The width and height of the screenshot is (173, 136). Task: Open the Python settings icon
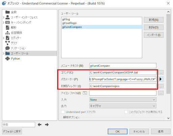7,59
